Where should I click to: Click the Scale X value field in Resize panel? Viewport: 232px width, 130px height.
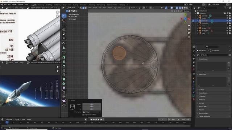(x=92, y=104)
